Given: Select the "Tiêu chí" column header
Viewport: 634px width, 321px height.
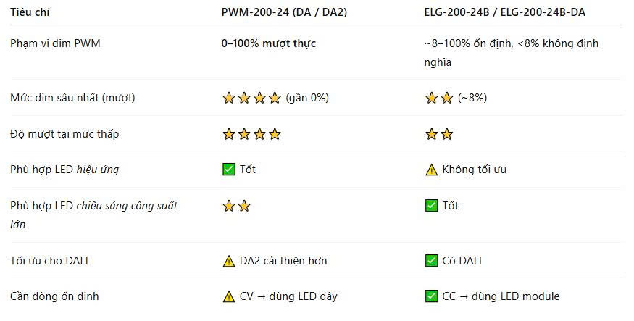Looking at the screenshot, I should pyautogui.click(x=31, y=12).
